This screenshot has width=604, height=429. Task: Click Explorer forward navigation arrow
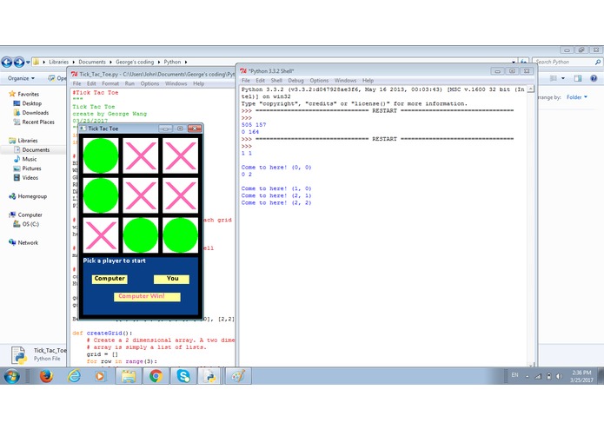point(19,62)
